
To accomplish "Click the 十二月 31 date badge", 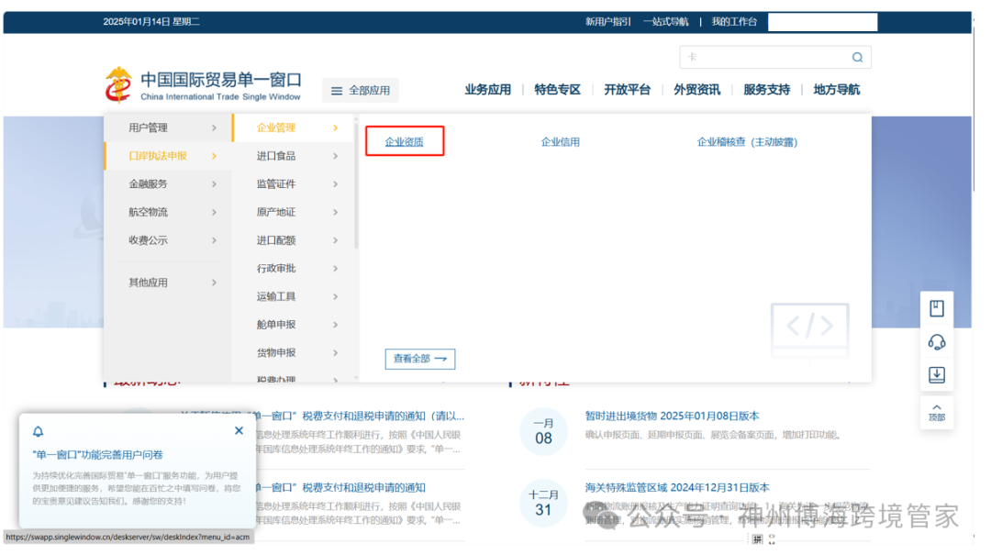I will point(543,503).
